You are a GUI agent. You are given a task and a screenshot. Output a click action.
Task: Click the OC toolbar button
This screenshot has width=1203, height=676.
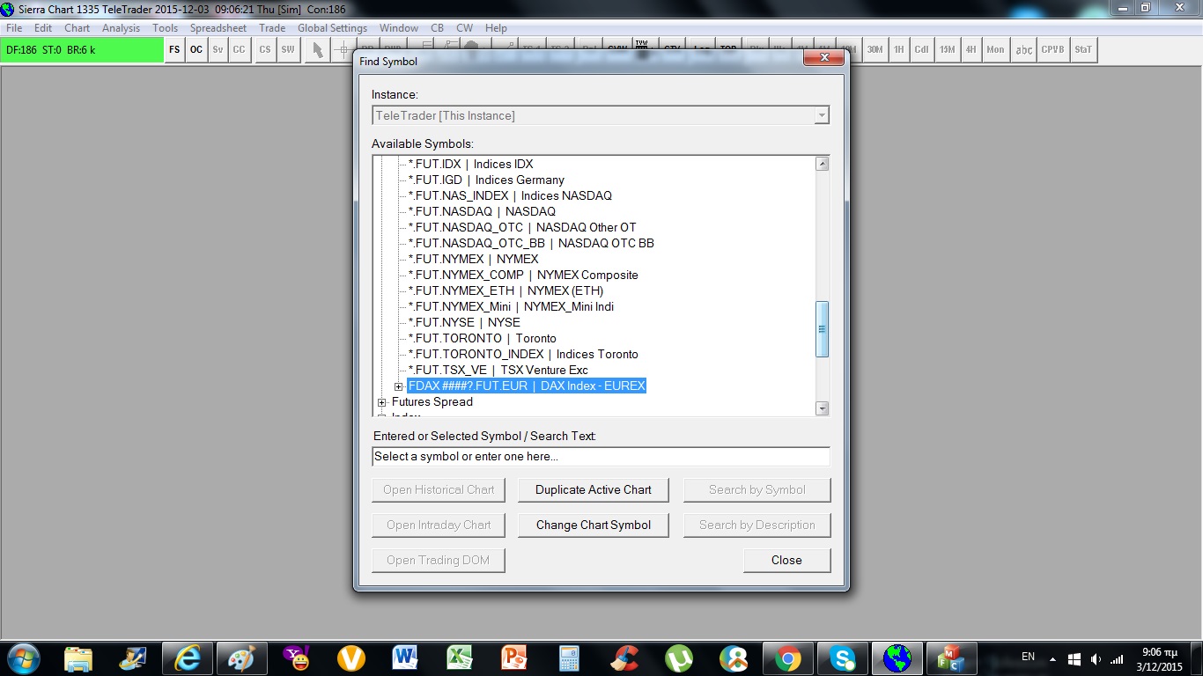coord(196,50)
